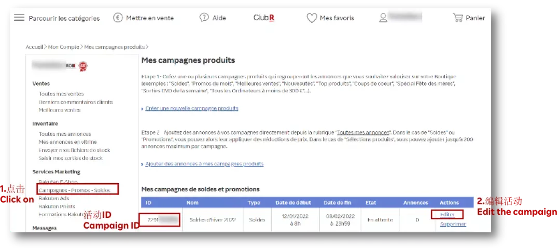This screenshot has height=251, width=560.
Task: Click Mes campagnes de soldes et promotions heading
Action: coord(200,189)
